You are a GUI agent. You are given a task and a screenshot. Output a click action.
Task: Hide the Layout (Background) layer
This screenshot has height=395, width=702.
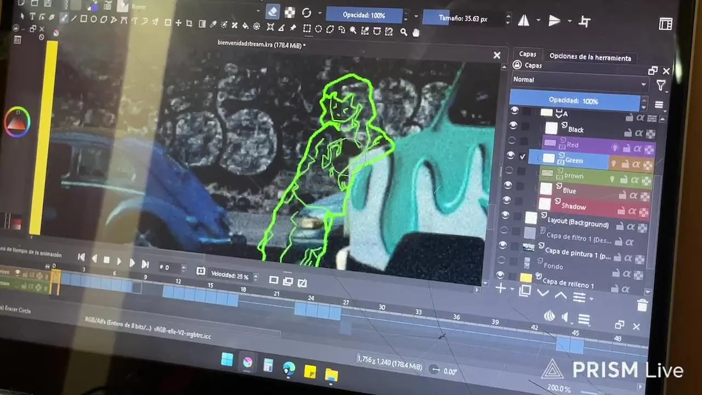(505, 215)
